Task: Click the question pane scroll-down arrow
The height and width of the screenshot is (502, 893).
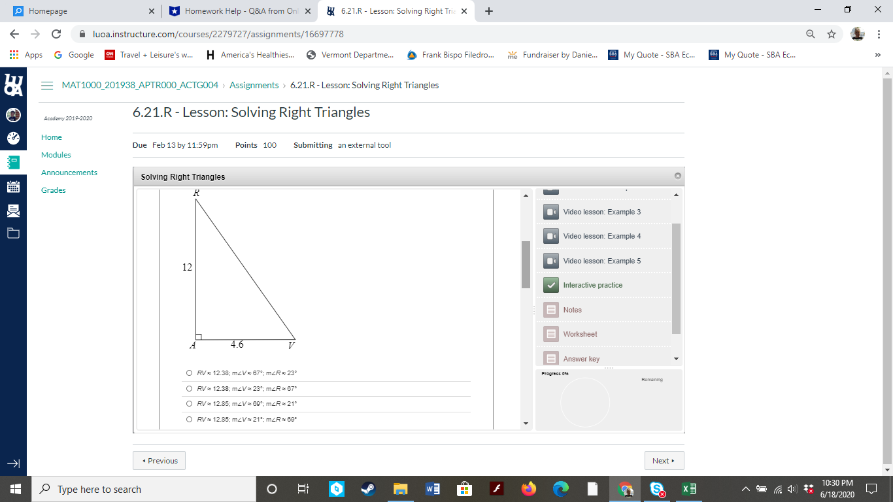Action: 526,424
